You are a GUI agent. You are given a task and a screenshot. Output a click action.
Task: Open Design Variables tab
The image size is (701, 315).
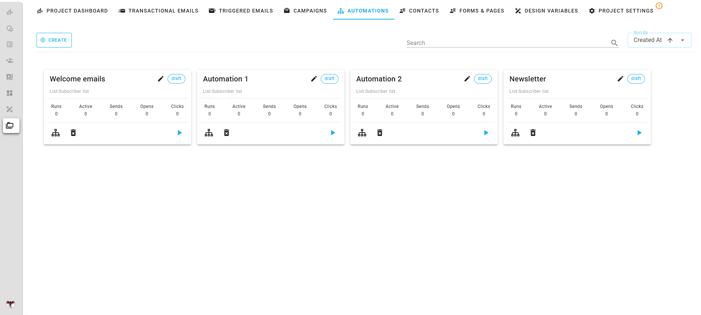(x=547, y=11)
